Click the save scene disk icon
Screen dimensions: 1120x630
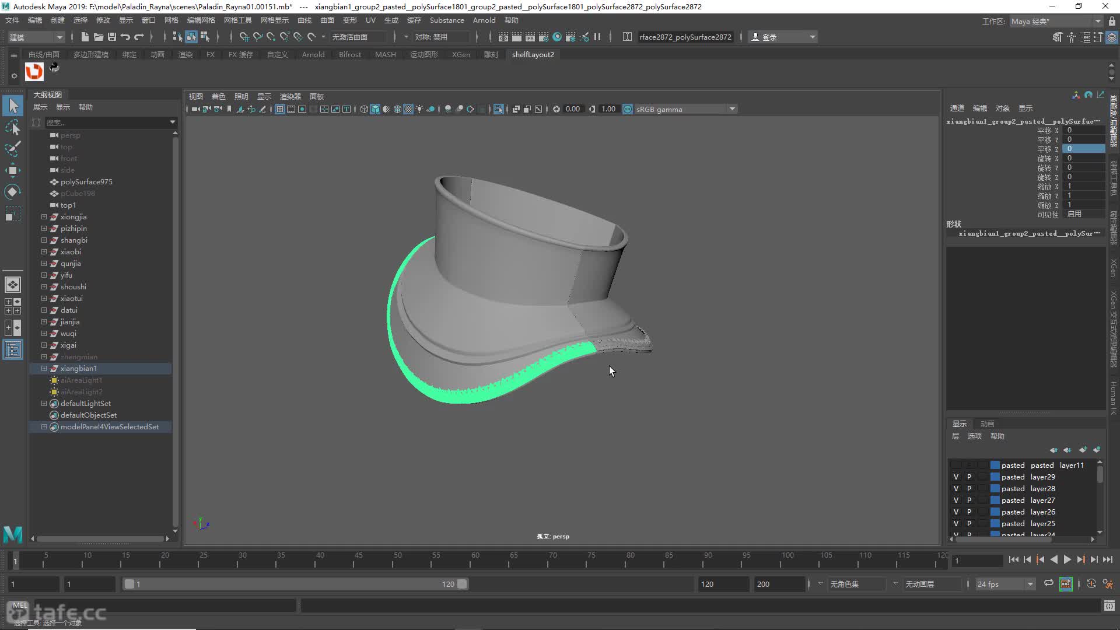pyautogui.click(x=112, y=37)
